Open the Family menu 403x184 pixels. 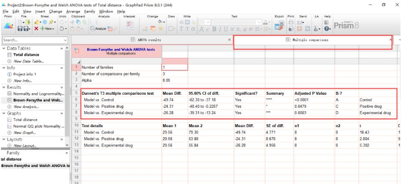click(x=89, y=11)
